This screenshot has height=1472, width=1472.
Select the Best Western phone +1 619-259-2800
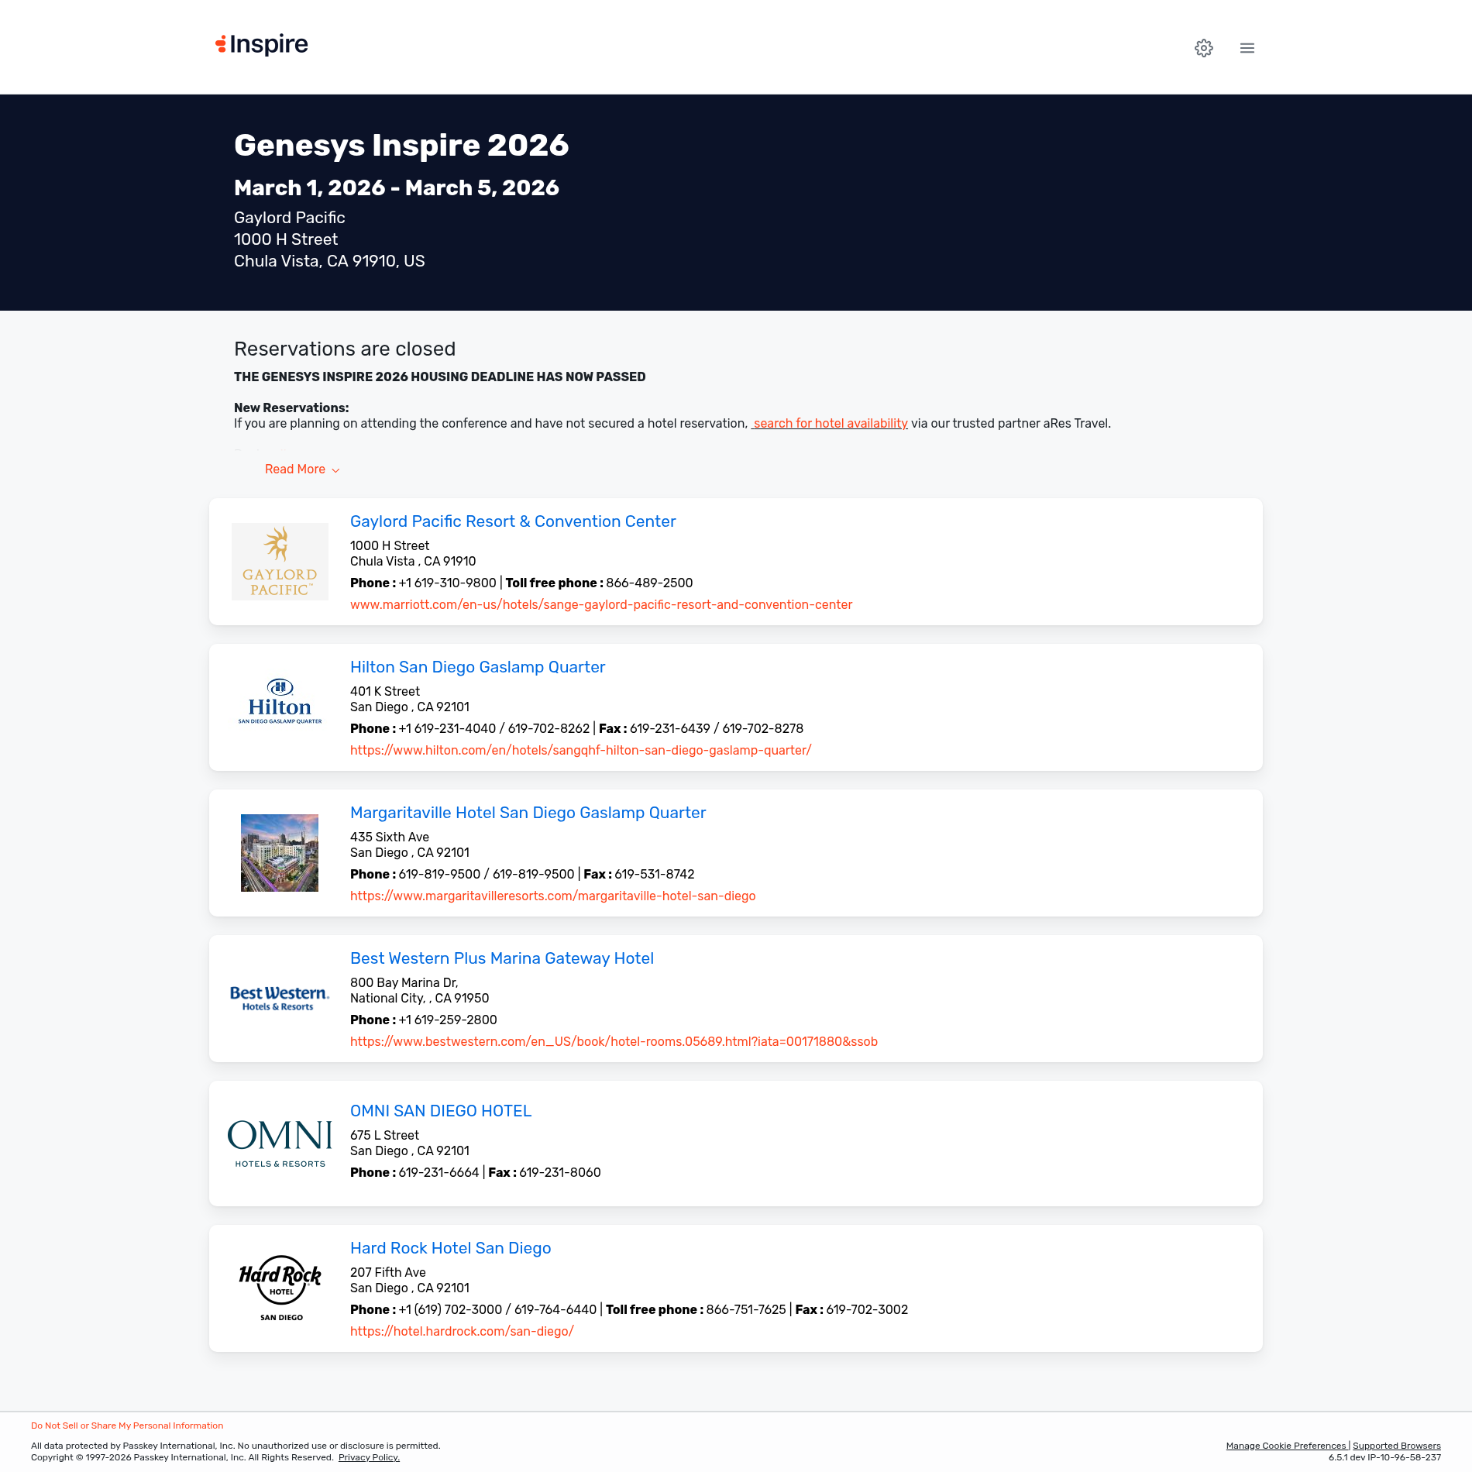tap(448, 1020)
